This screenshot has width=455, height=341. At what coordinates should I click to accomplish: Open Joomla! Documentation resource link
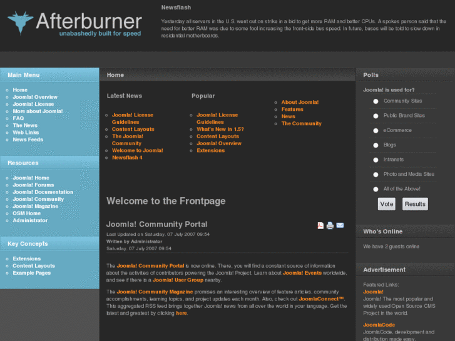43,192
